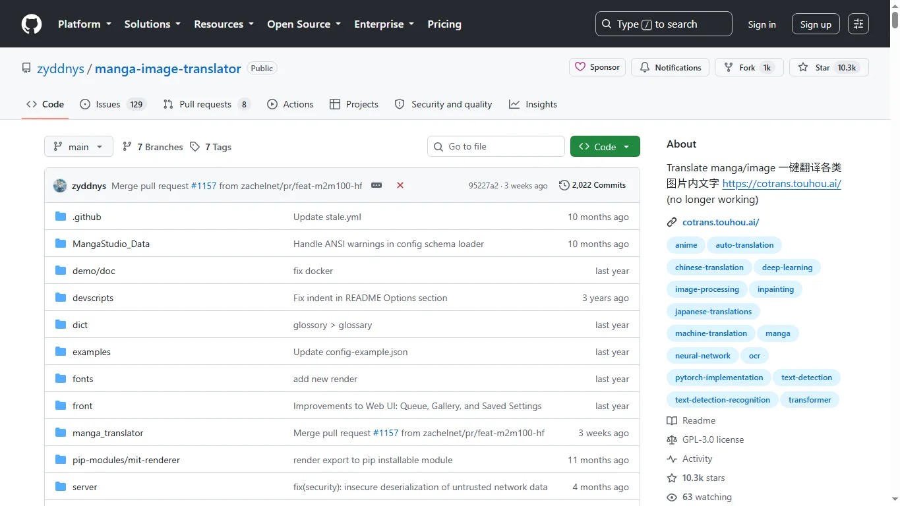Screen dimensions: 900x506
Task: Click the eye icon beside 63 watching
Action: 672,497
